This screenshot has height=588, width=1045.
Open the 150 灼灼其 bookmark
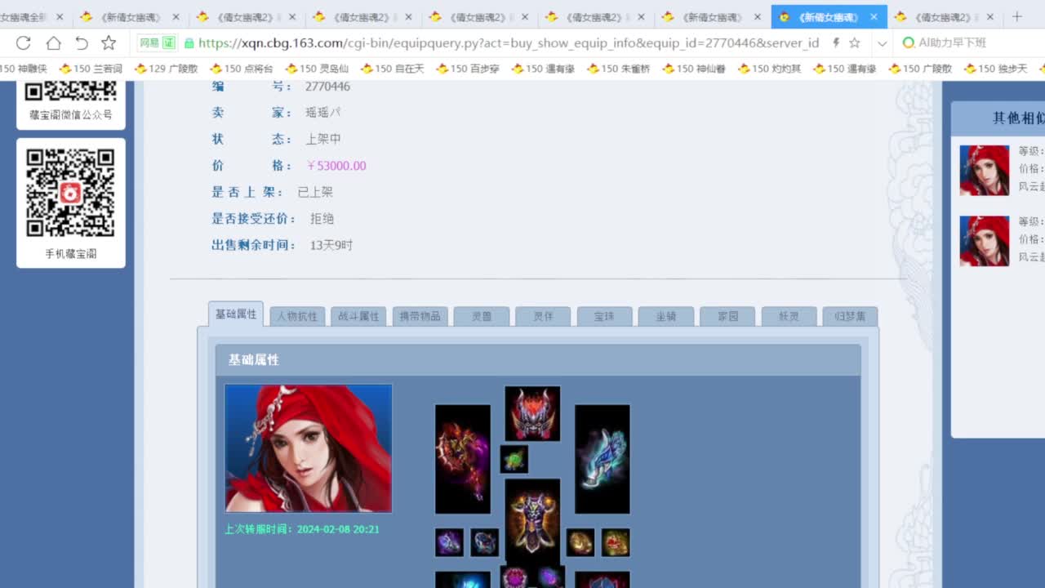[x=770, y=69]
